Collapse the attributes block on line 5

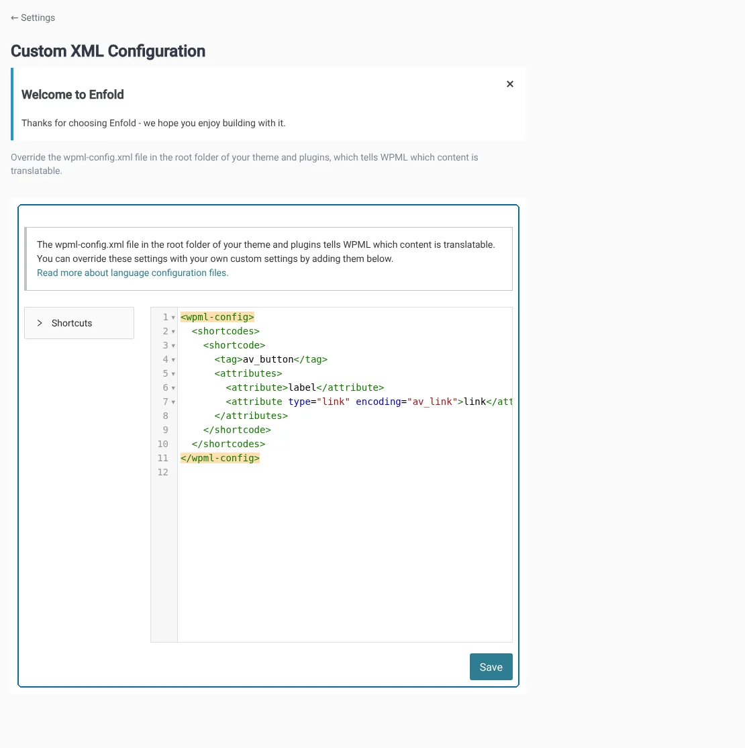[173, 373]
